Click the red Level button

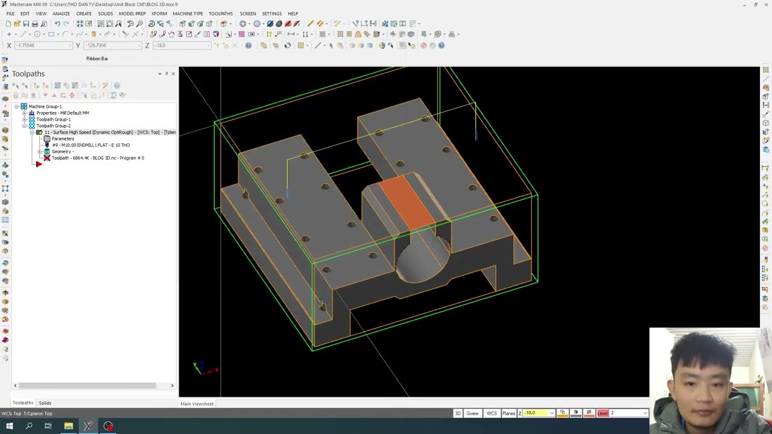[603, 413]
